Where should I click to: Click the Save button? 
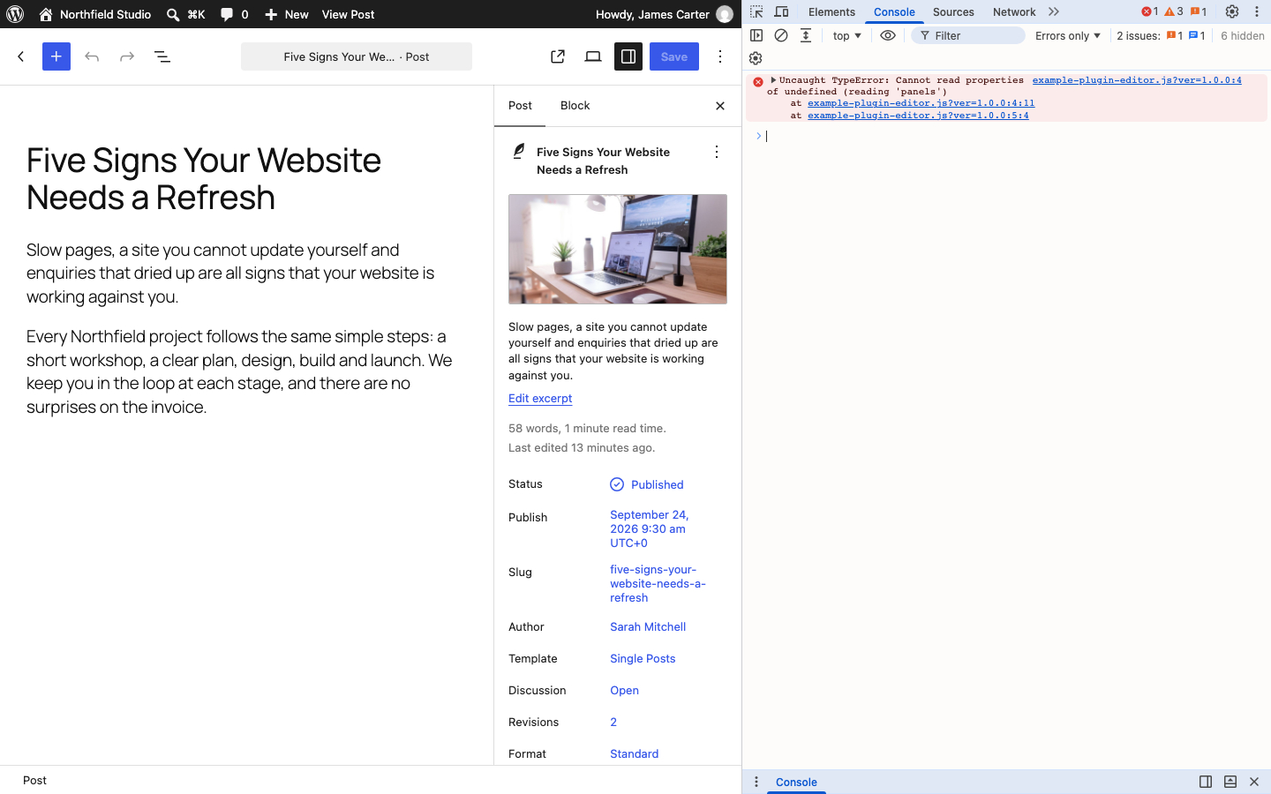coord(674,56)
